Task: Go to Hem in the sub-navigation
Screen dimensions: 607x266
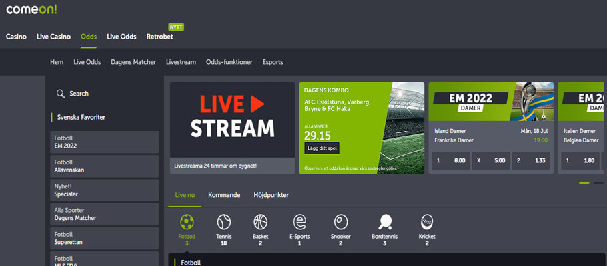Action: [x=57, y=62]
